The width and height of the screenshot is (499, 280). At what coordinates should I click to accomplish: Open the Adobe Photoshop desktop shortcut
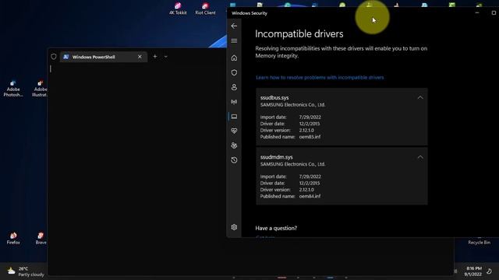pyautogui.click(x=13, y=89)
